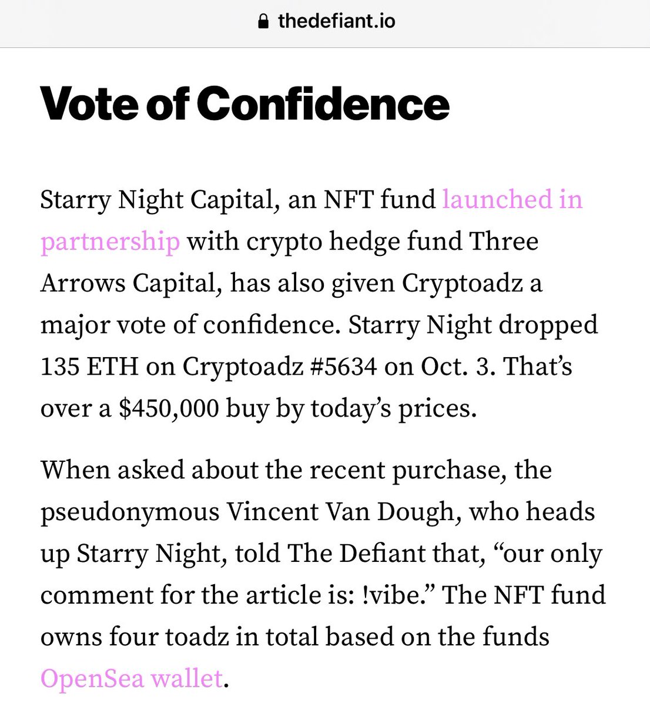
Task: Open the "launched in" pink link
Action: (512, 200)
